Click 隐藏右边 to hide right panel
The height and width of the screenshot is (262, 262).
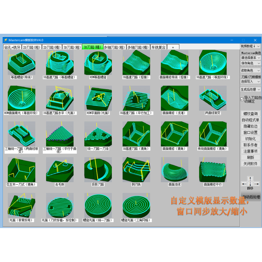coord(250,126)
